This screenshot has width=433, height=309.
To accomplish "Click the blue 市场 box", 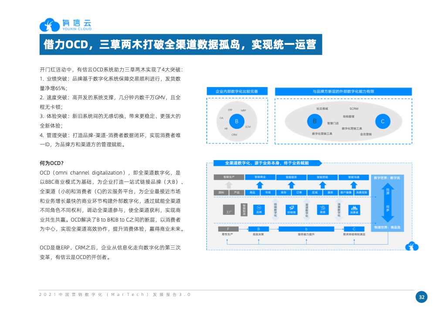I will pos(268,192).
